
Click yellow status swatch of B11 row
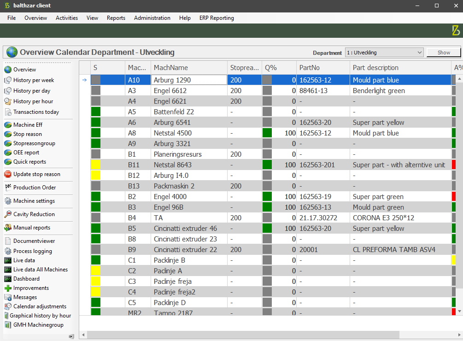coord(96,165)
